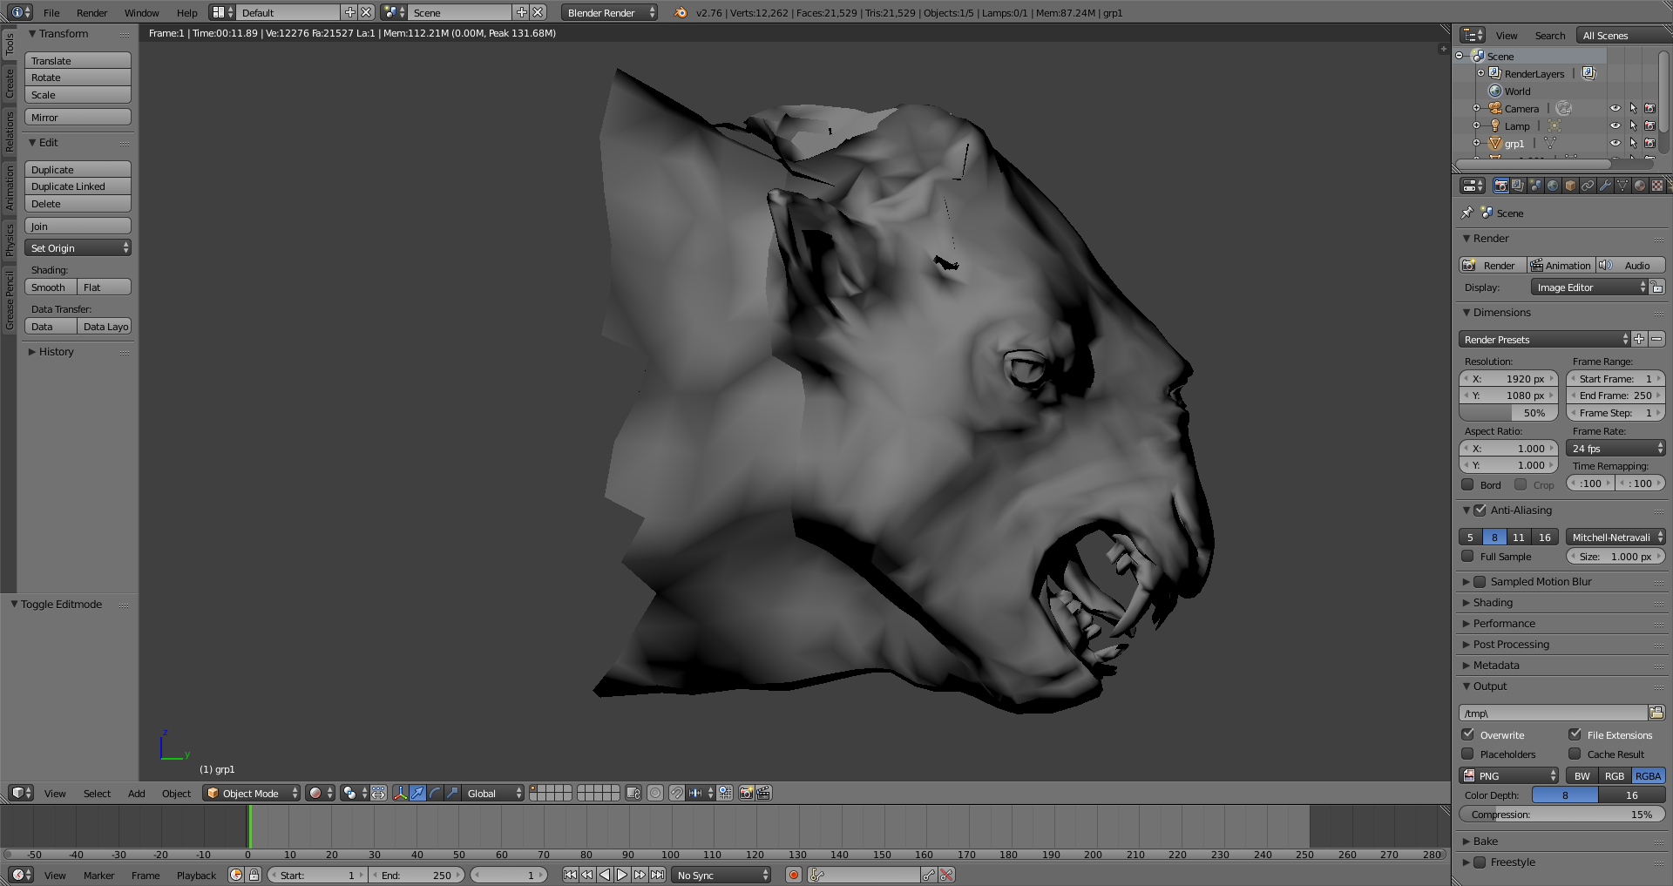
Task: Click the Join button
Action: point(78,226)
